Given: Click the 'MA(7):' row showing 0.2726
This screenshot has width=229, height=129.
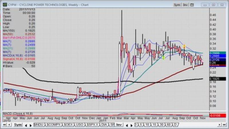Looking at the screenshot, I should (x=19, y=52).
